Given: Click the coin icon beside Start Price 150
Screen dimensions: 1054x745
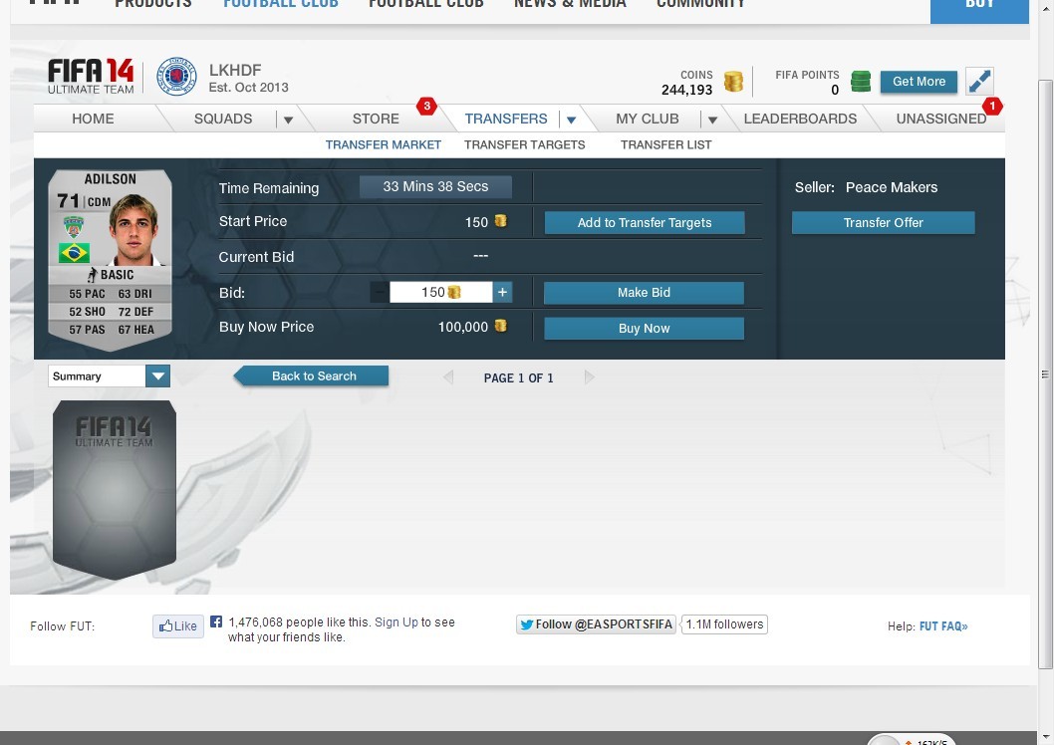Looking at the screenshot, I should point(501,221).
